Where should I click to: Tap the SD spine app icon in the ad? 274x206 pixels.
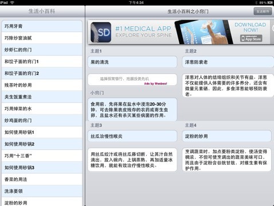tap(101, 32)
